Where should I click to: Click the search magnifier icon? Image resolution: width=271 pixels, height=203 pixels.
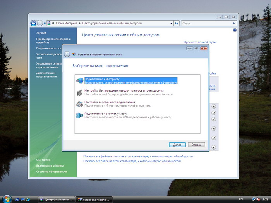(x=234, y=23)
